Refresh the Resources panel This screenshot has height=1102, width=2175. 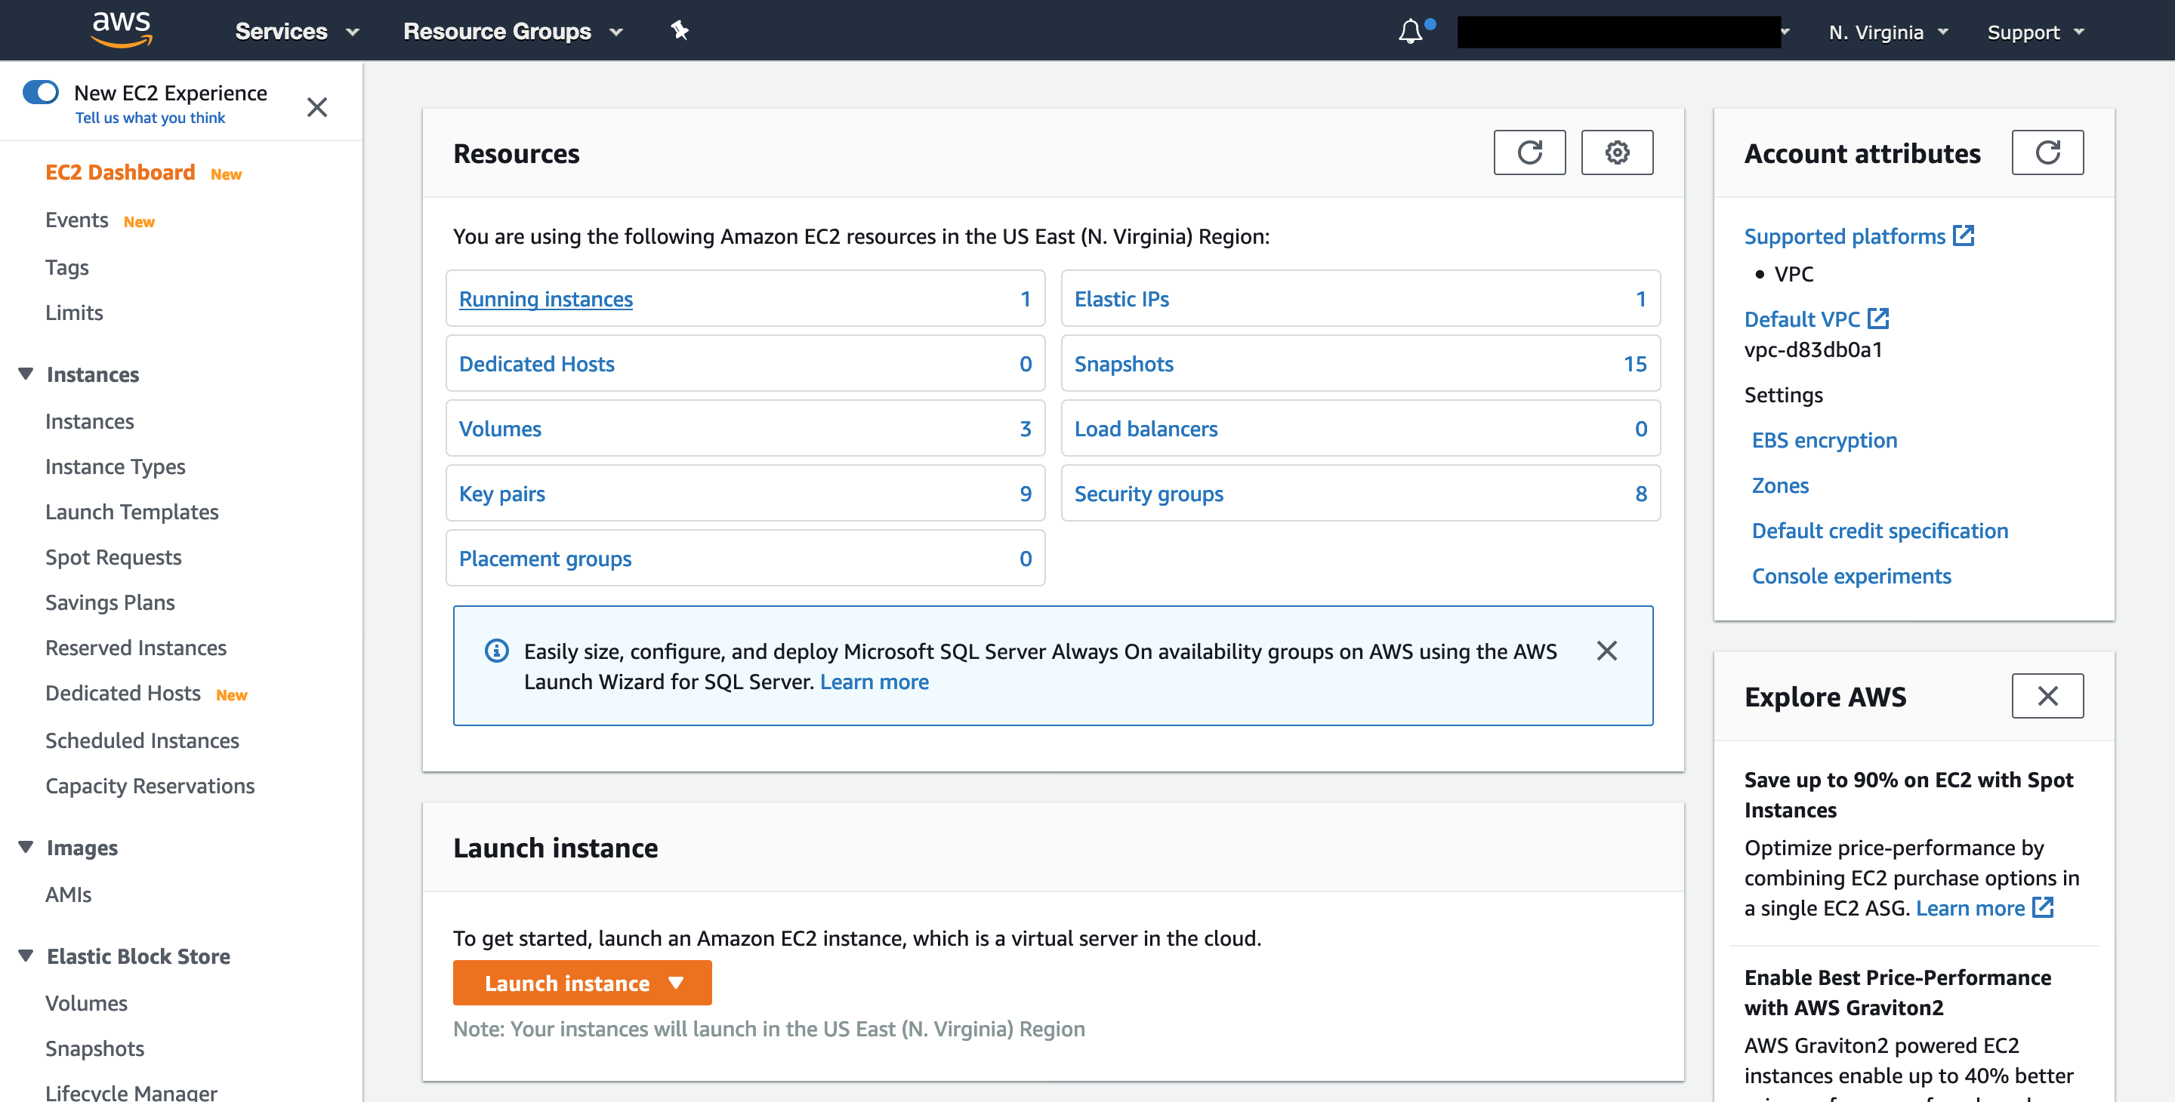[1530, 152]
